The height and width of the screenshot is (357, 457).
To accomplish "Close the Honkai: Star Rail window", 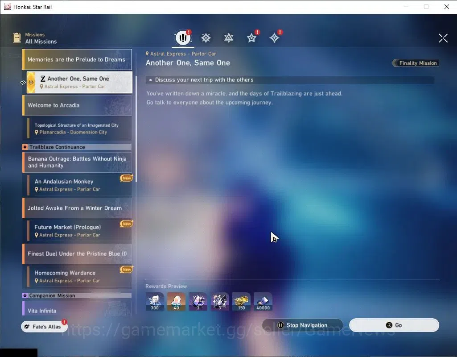I will (446, 7).
